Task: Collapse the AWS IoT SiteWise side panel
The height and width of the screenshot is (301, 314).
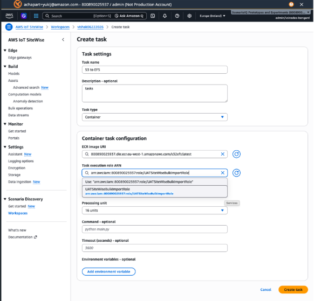Action: click(63, 39)
